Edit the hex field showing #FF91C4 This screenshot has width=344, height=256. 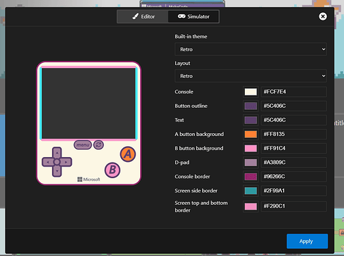click(x=293, y=148)
